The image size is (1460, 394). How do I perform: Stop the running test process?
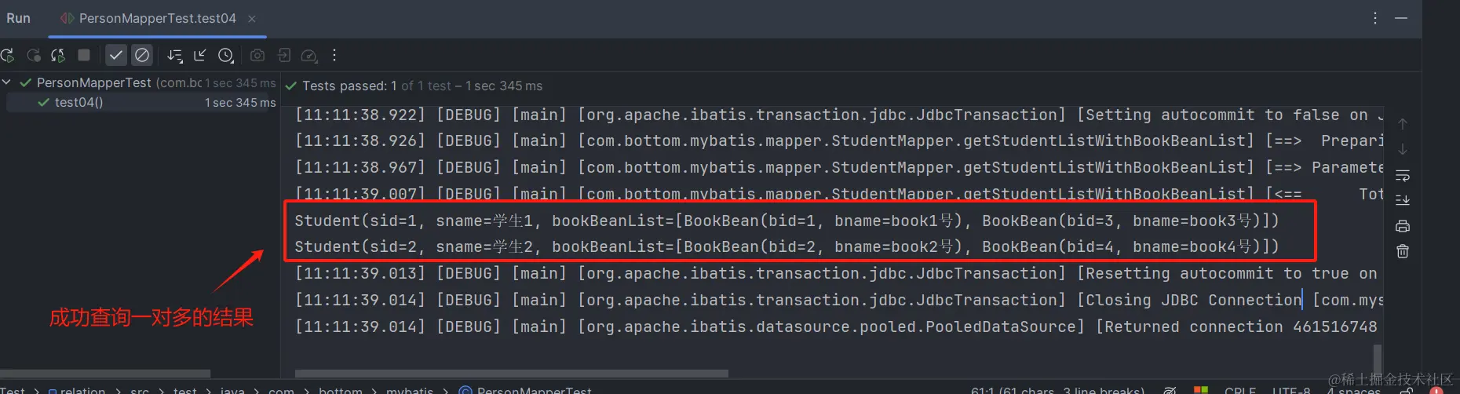point(84,55)
